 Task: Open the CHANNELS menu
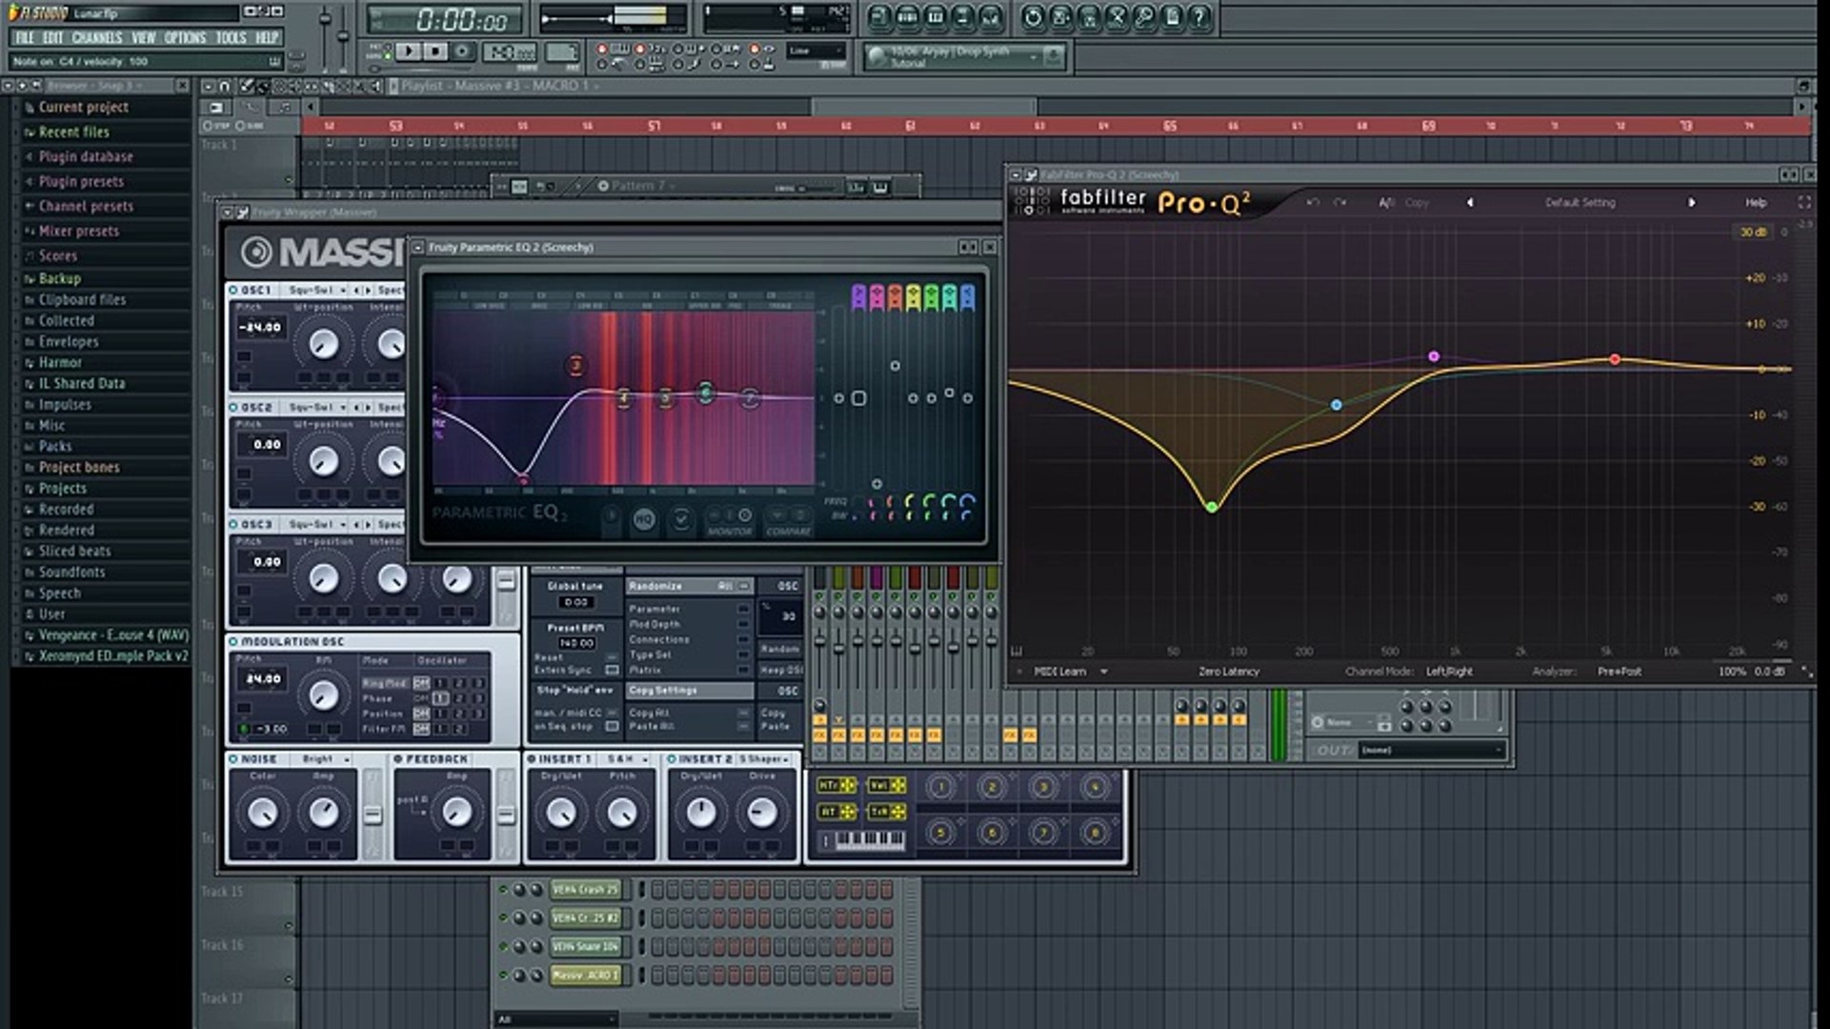pos(97,38)
